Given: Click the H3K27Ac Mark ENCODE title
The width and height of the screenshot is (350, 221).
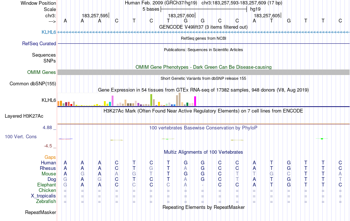Looking at the screenshot, I should 203,111.
